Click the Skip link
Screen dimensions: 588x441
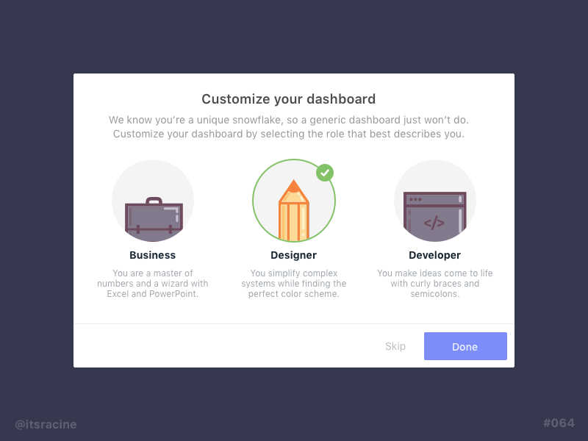(395, 346)
